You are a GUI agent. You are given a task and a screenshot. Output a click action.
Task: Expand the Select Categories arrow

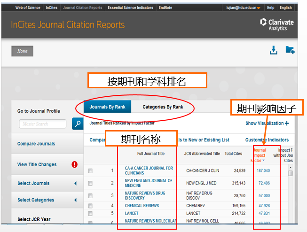click(x=75, y=200)
